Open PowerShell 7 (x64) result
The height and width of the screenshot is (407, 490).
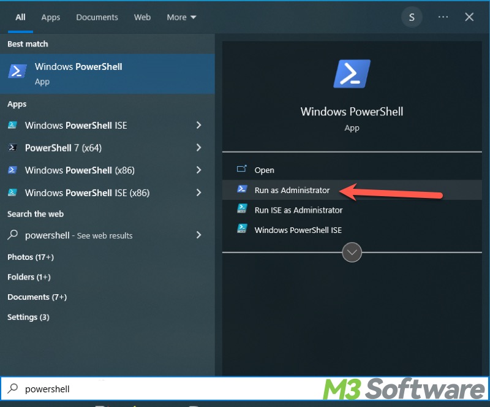click(107, 148)
